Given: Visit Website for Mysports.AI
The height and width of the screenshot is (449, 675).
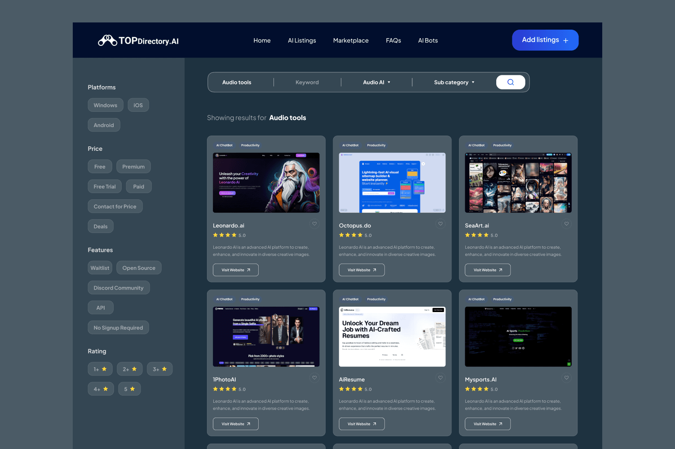Looking at the screenshot, I should point(488,424).
